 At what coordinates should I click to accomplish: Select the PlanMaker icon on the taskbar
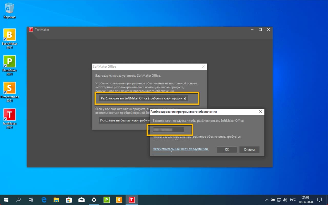pyautogui.click(x=106, y=200)
